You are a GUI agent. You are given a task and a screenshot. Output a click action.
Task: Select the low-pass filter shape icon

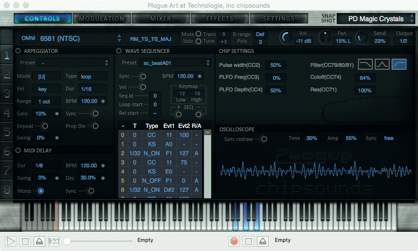tap(366, 64)
